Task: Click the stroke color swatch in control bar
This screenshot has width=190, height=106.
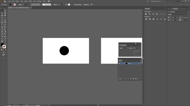Action: 15,5
